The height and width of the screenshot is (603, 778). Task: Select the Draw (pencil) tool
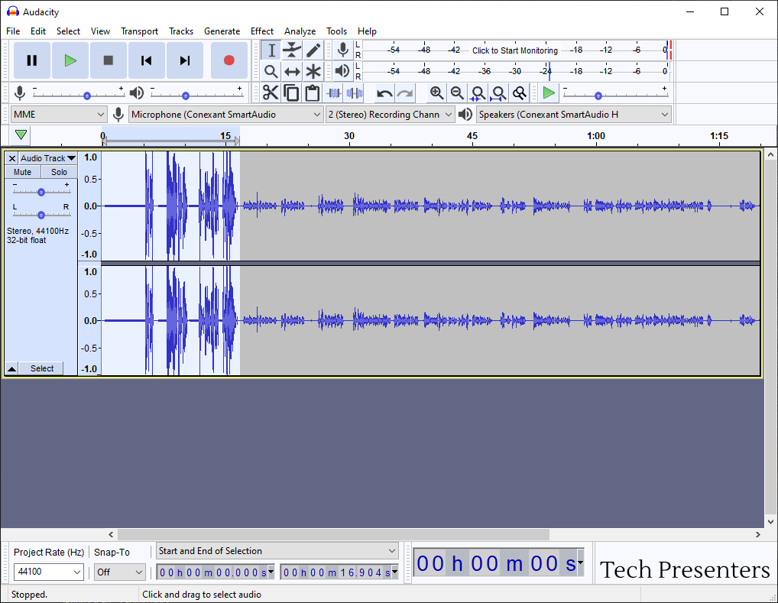(x=313, y=50)
